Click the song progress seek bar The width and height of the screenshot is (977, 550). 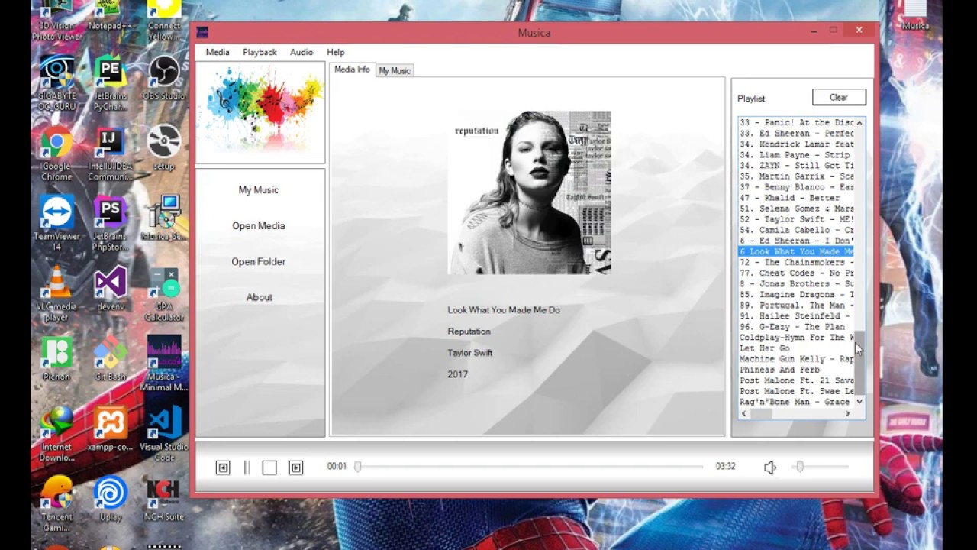530,467
